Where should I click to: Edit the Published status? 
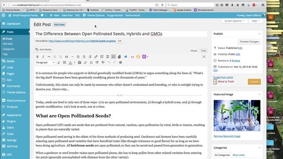240,48
